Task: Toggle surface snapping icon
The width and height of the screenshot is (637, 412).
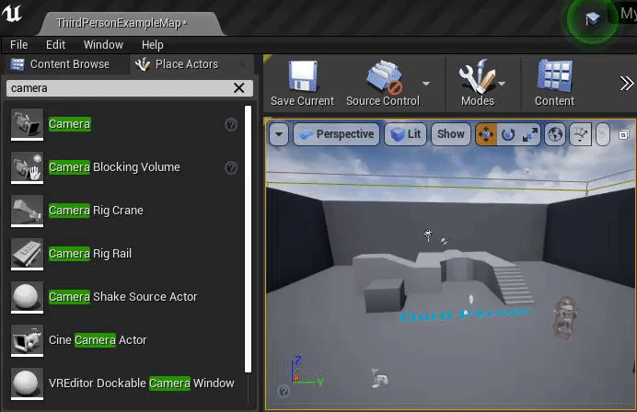Action: coord(581,134)
